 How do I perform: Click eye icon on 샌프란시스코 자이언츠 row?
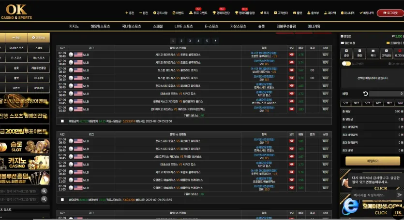[292, 101]
